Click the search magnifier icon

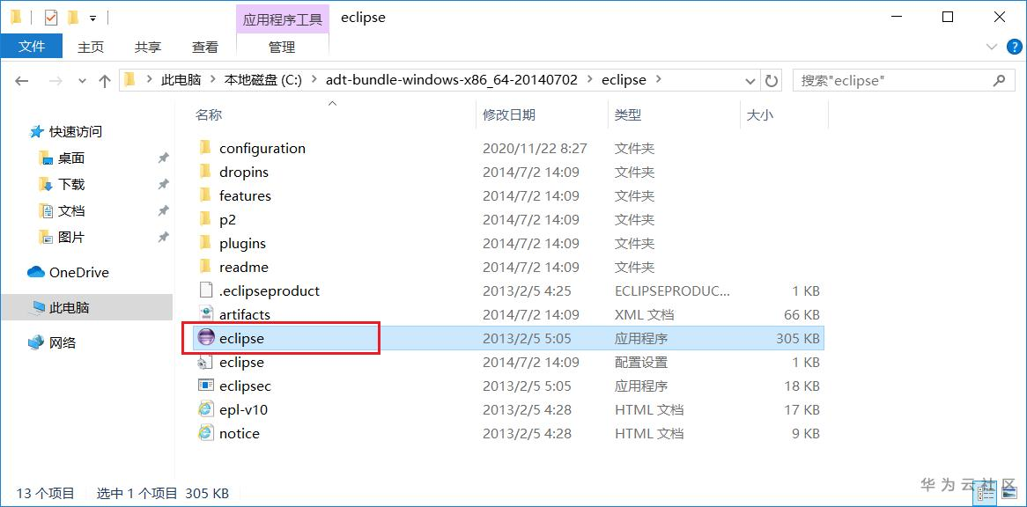[999, 80]
